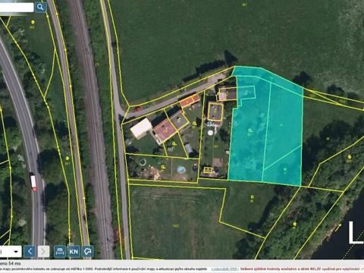
Task: Go back with the left arrow button
Action: click(30, 251)
